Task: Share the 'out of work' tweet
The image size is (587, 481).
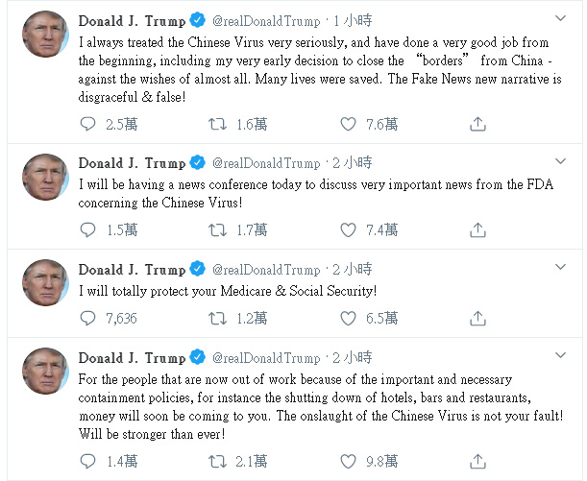Action: pyautogui.click(x=477, y=461)
